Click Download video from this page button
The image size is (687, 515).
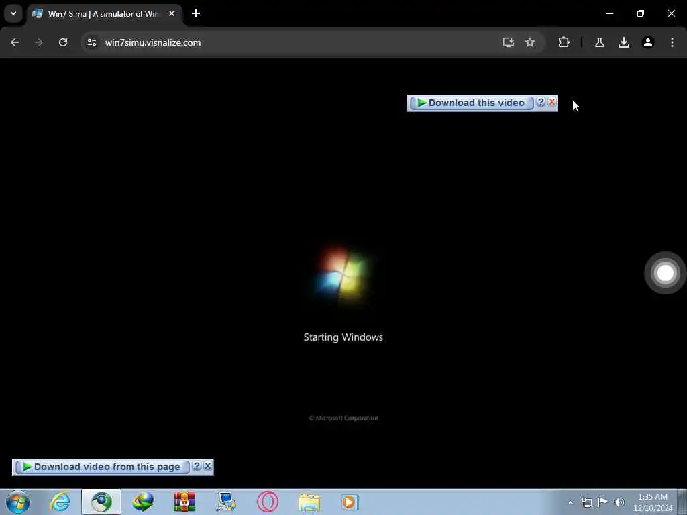102,467
